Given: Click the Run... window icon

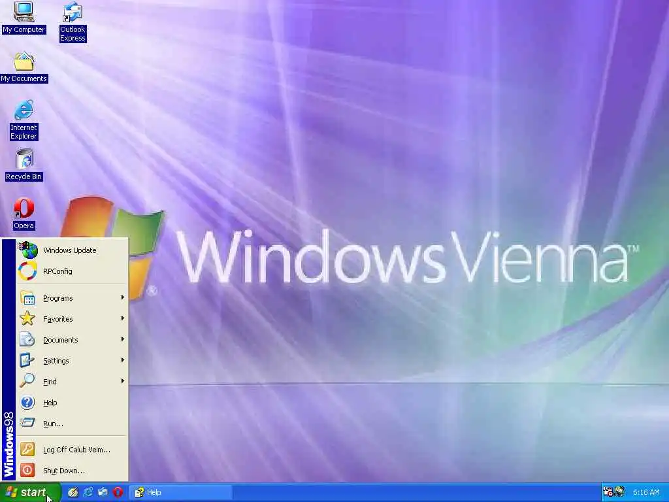Looking at the screenshot, I should coord(27,423).
